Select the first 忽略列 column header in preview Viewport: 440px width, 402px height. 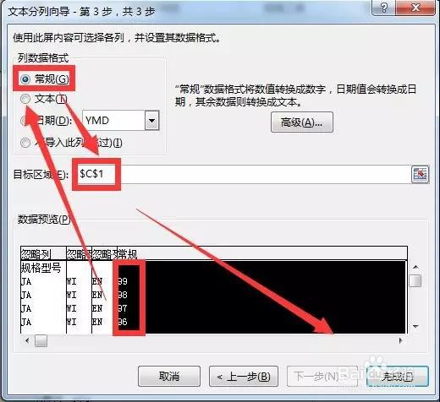tap(43, 254)
